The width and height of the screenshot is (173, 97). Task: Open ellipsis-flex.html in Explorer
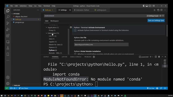pos(21,16)
